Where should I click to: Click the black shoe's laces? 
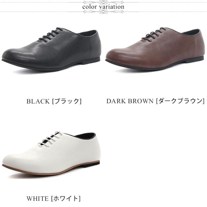click(x=51, y=34)
